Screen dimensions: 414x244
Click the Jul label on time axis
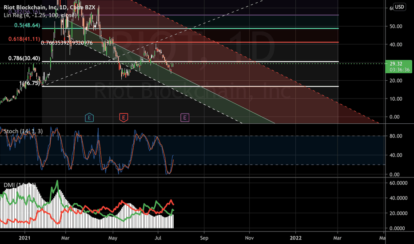pos(158,238)
